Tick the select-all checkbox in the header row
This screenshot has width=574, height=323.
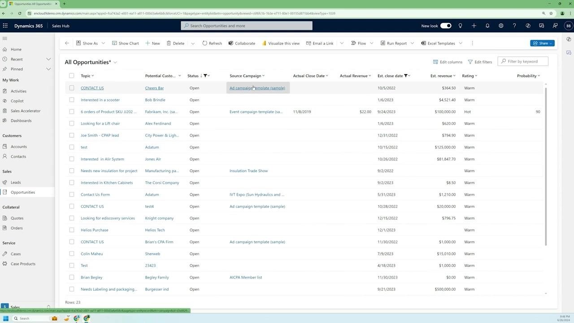[x=72, y=76]
